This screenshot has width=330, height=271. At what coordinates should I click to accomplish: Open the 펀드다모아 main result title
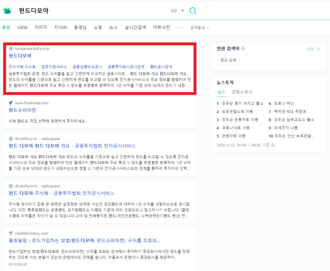(20, 56)
